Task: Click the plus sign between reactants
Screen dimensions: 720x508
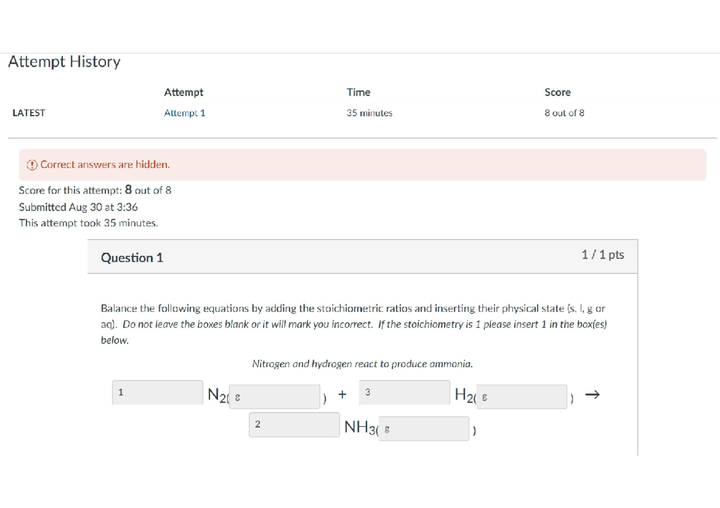Action: (342, 394)
